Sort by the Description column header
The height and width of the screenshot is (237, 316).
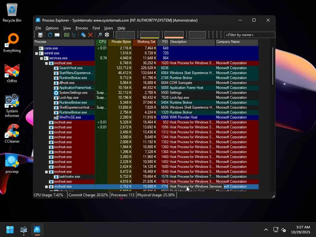click(192, 42)
